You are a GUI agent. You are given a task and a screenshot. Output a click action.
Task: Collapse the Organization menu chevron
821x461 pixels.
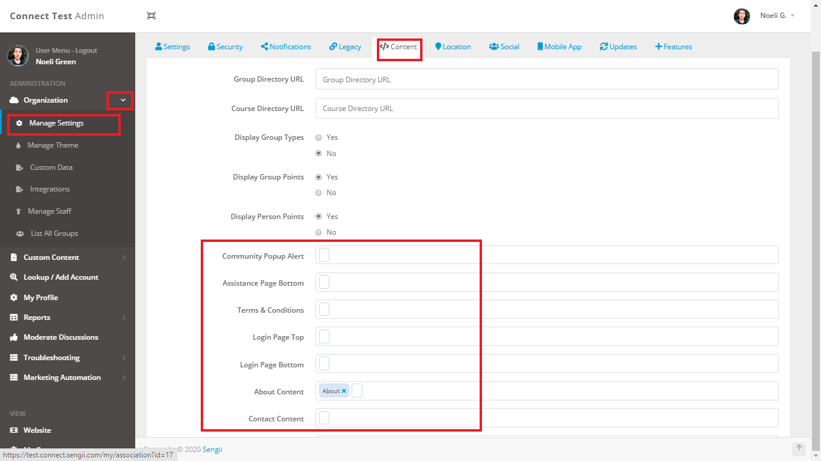(123, 100)
